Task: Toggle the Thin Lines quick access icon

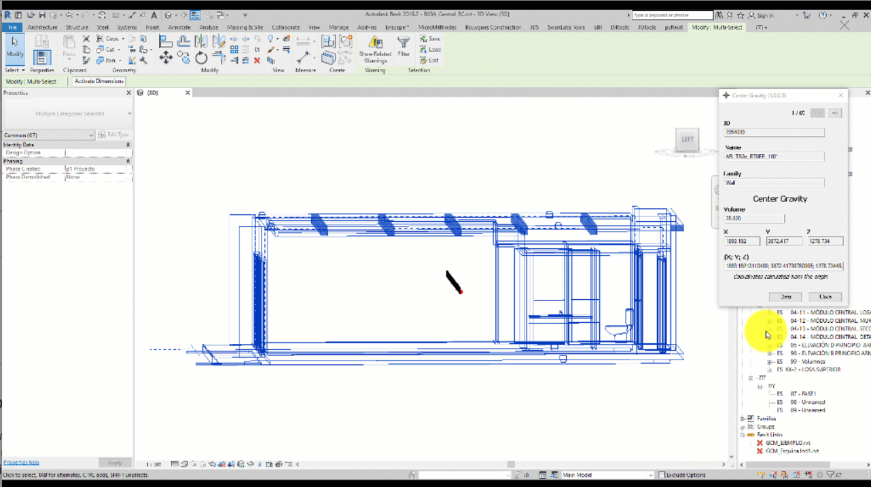Action: (195, 15)
